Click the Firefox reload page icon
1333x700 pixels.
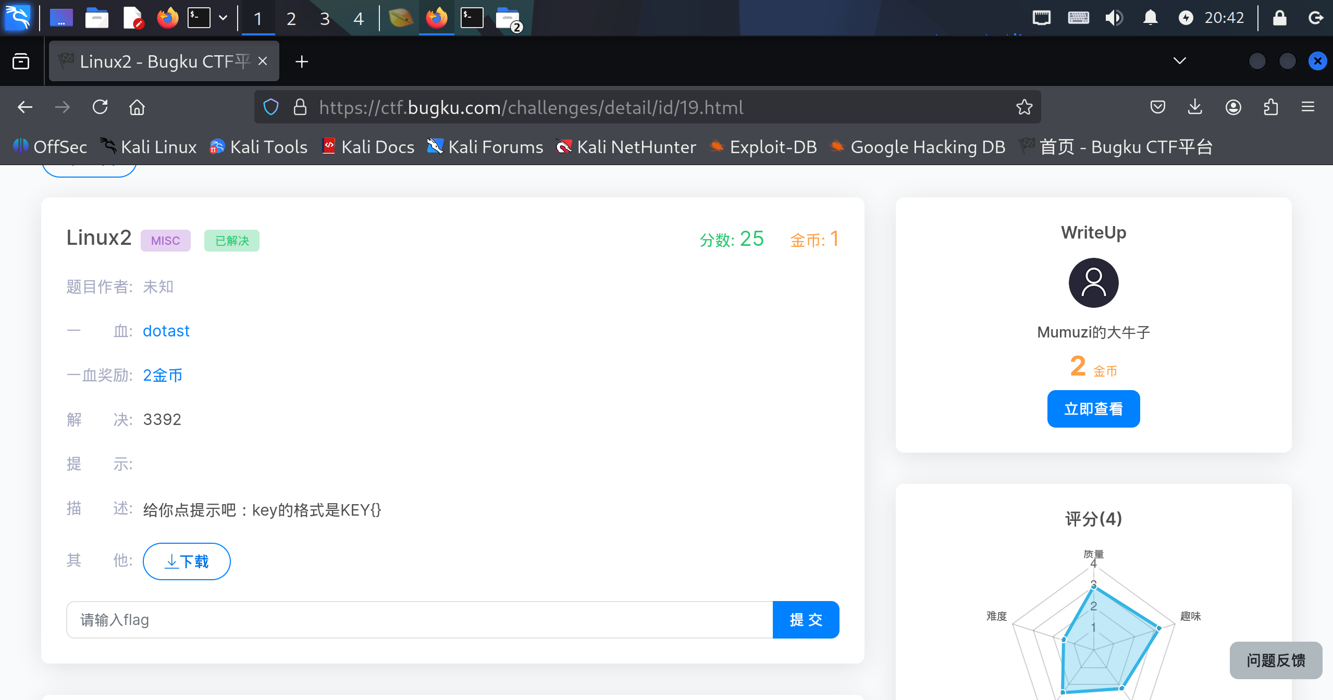click(x=100, y=107)
